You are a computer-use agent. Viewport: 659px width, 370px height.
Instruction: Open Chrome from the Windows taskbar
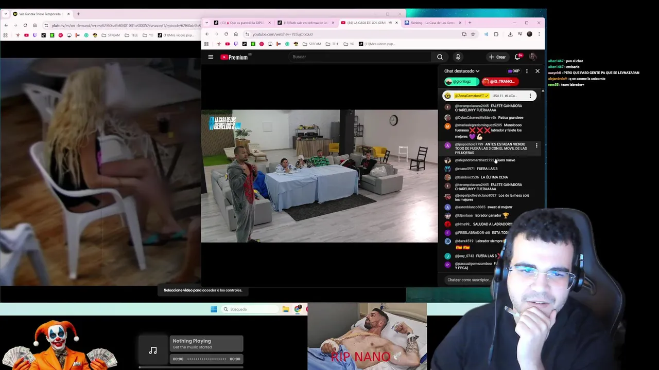298,309
